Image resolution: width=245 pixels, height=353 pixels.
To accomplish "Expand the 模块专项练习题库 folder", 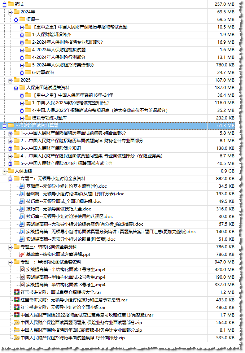I will [22, 118].
